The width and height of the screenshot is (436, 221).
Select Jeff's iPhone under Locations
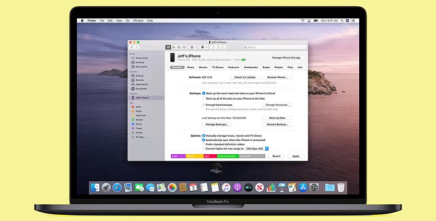(147, 97)
